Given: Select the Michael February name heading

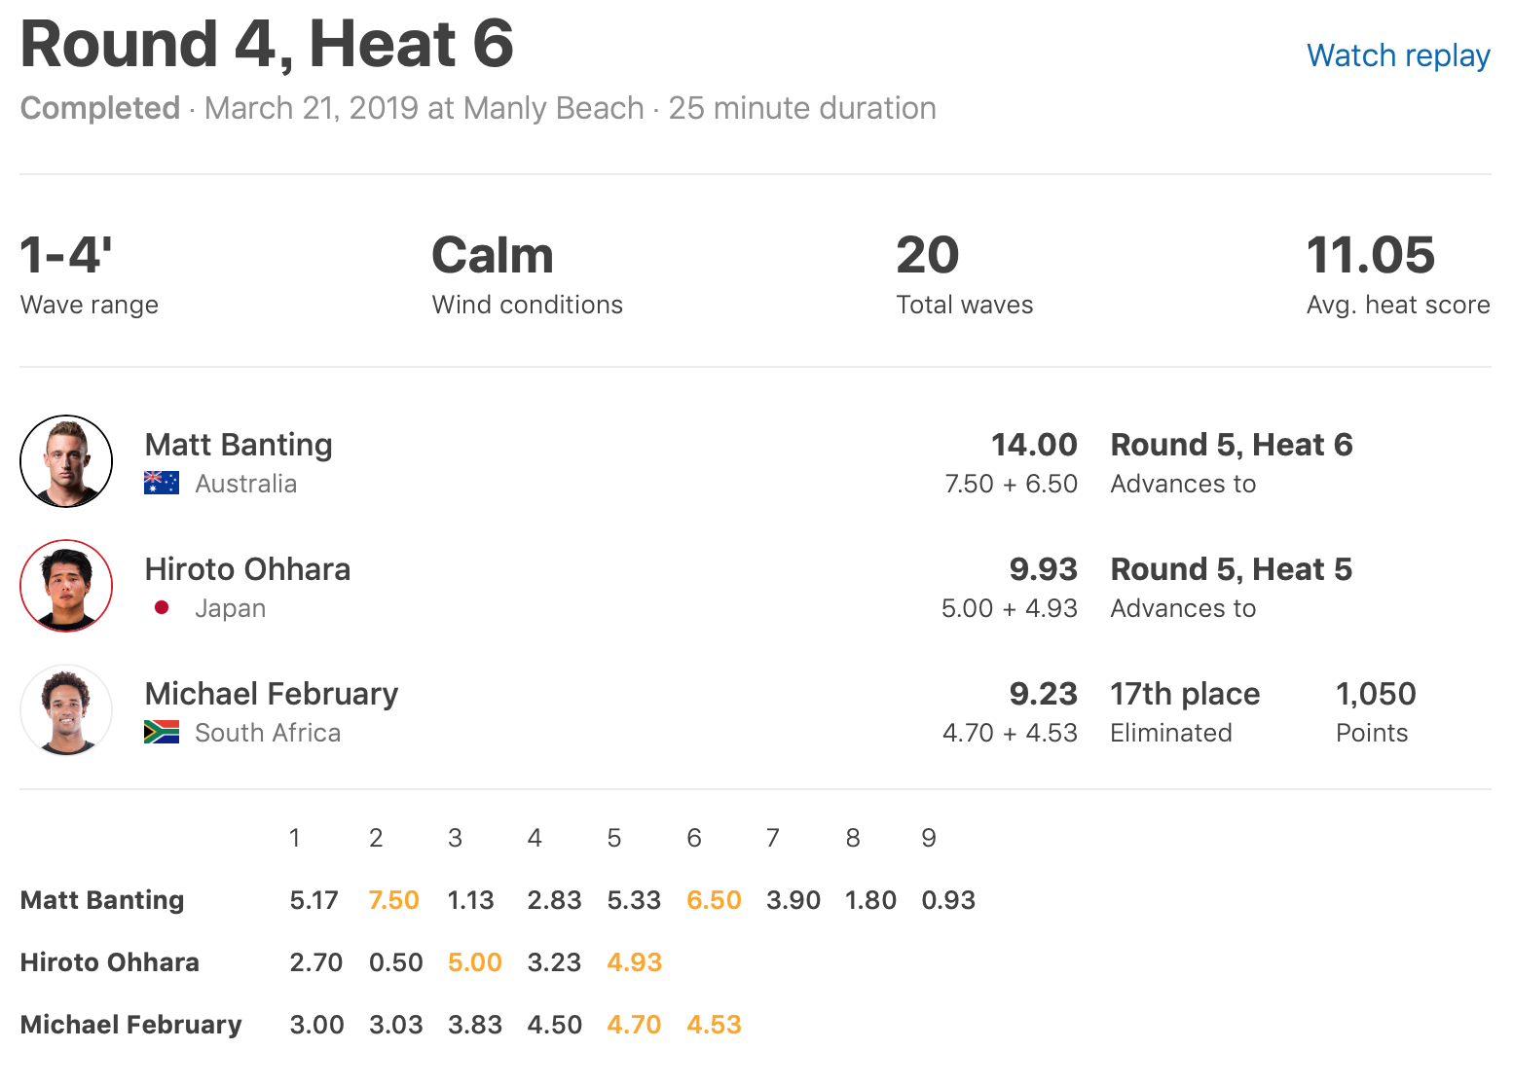Looking at the screenshot, I should pos(272,694).
